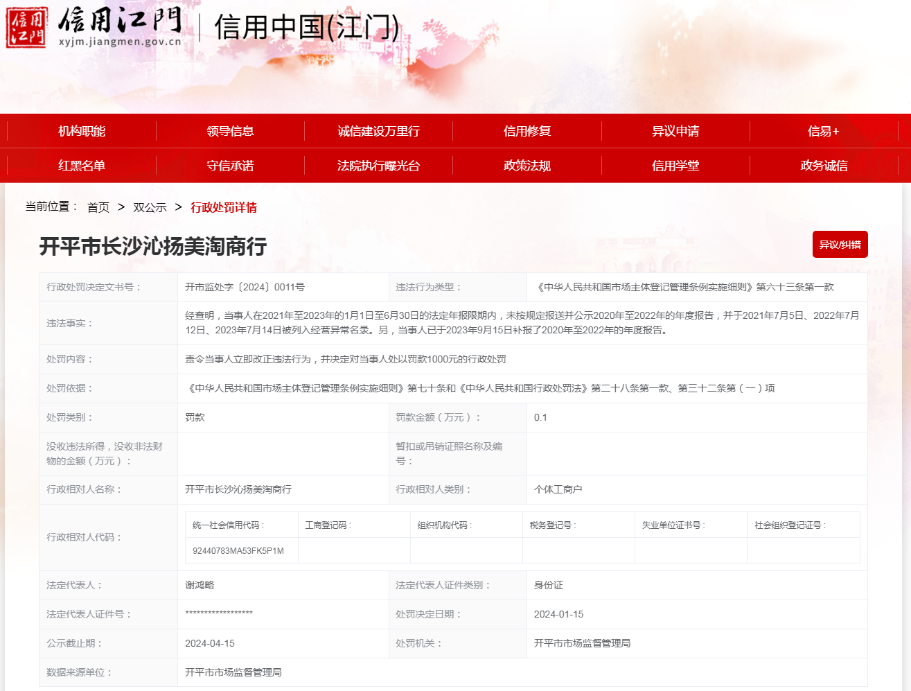Select 政策法规 in the navigation bar

pos(527,166)
